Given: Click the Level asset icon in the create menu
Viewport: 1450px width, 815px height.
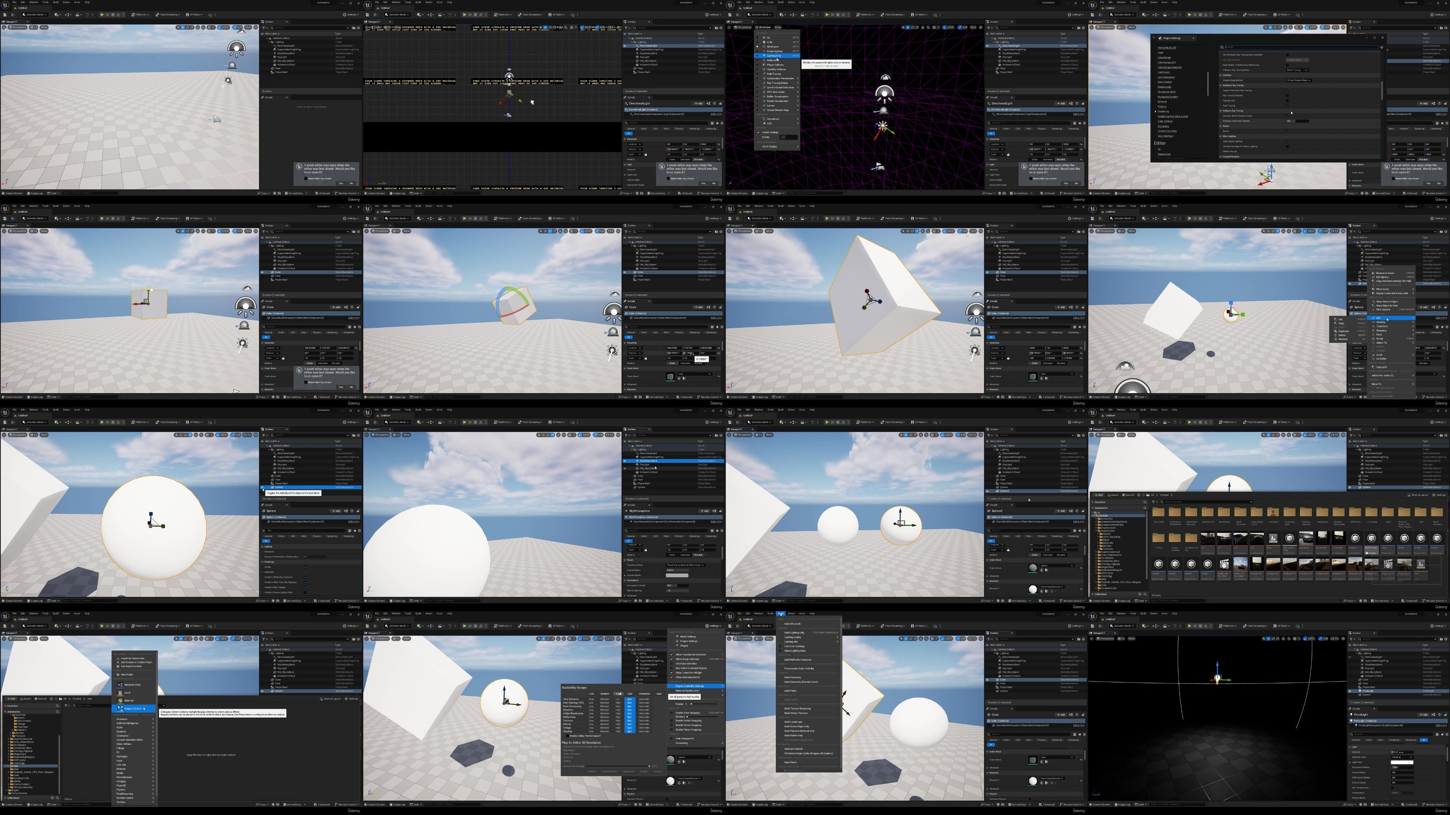Looking at the screenshot, I should click(121, 693).
